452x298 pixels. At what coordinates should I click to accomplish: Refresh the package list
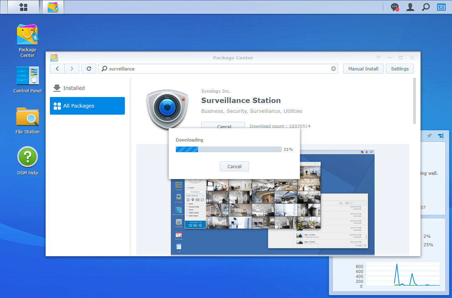pyautogui.click(x=88, y=69)
